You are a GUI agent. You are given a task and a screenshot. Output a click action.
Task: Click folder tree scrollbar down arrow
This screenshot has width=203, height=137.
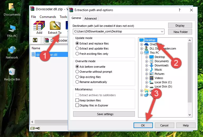[190, 115]
